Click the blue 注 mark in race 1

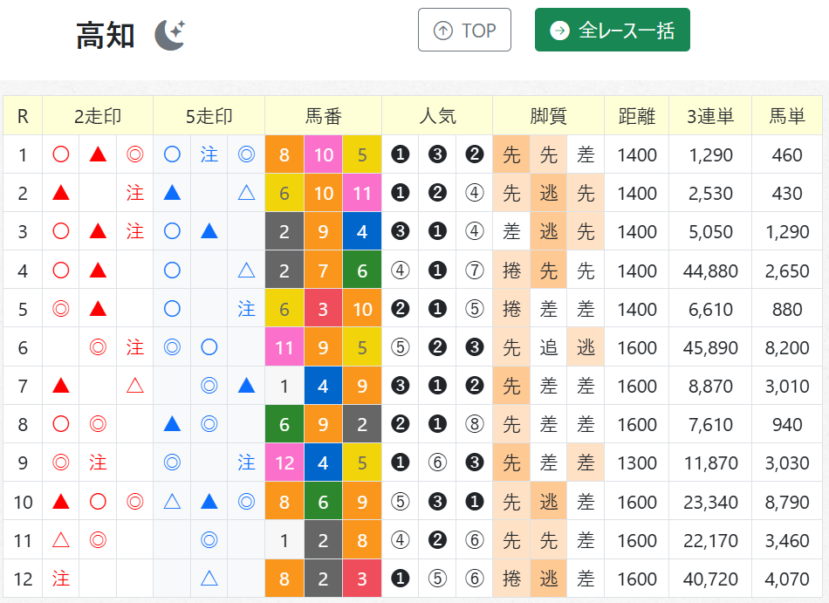(209, 154)
